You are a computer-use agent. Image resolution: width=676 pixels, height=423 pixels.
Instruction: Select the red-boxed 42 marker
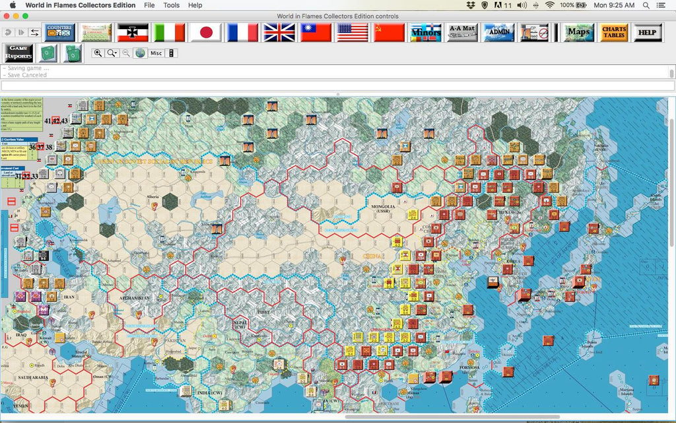point(55,121)
